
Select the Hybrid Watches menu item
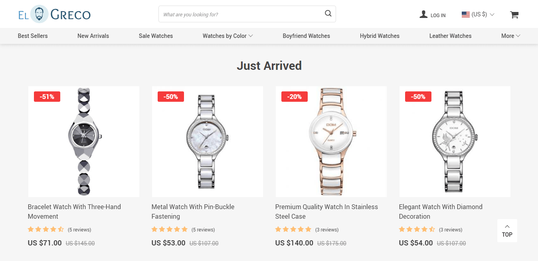380,36
